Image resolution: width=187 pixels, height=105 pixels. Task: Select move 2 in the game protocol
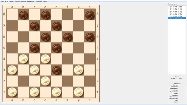pos(177,8)
